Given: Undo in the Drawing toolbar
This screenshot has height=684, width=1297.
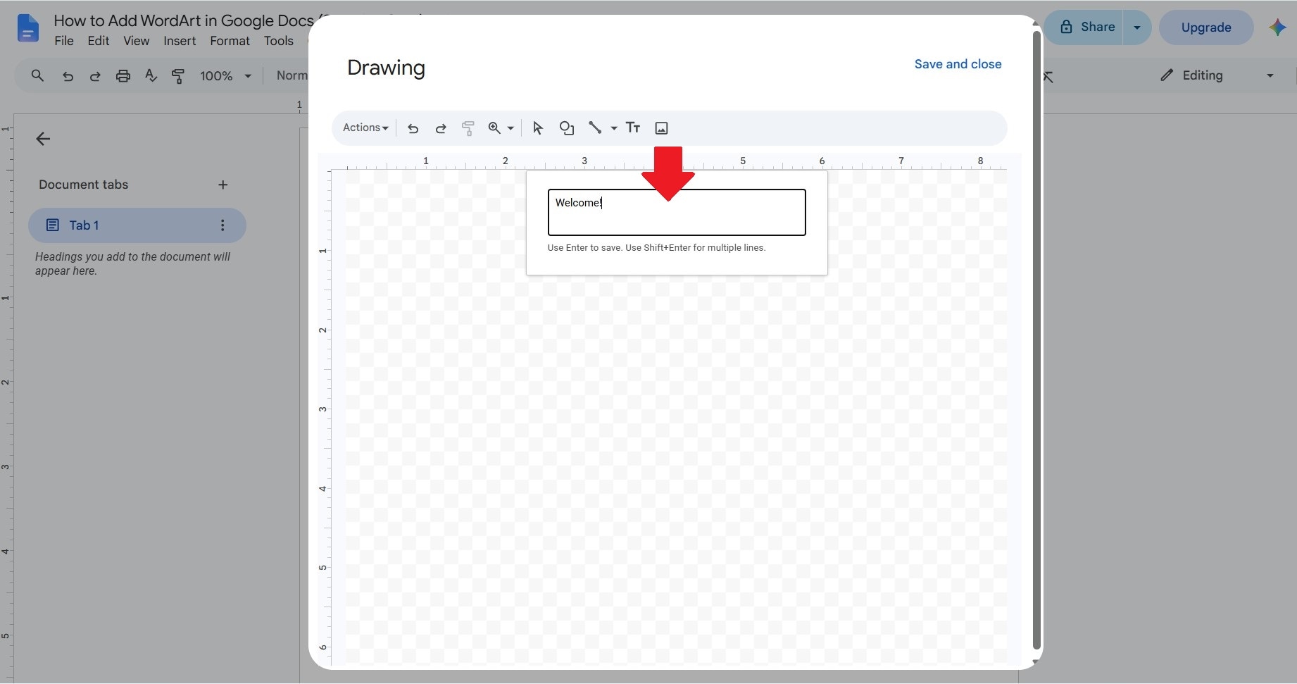Looking at the screenshot, I should click(x=413, y=128).
